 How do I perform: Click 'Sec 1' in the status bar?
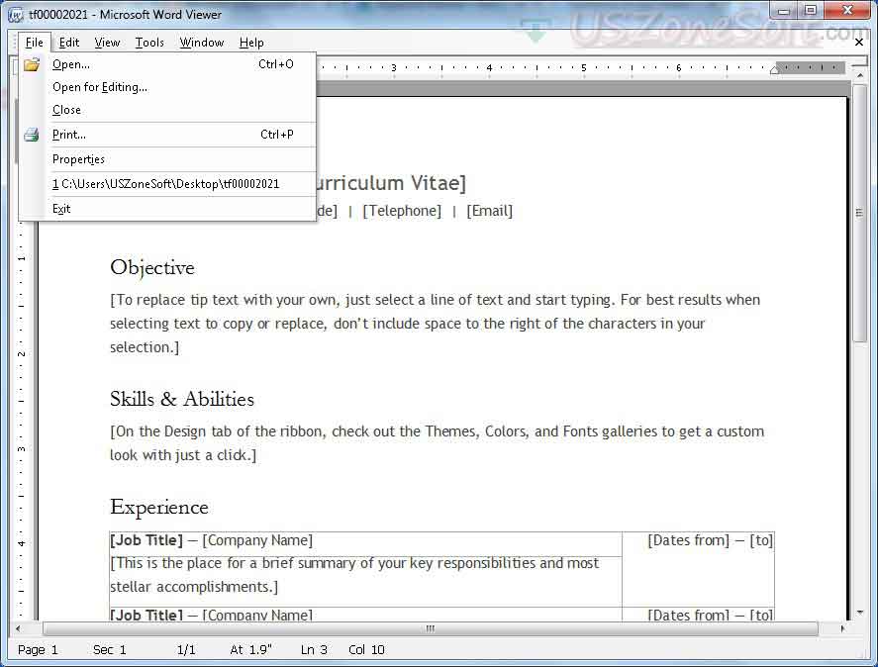click(x=110, y=649)
